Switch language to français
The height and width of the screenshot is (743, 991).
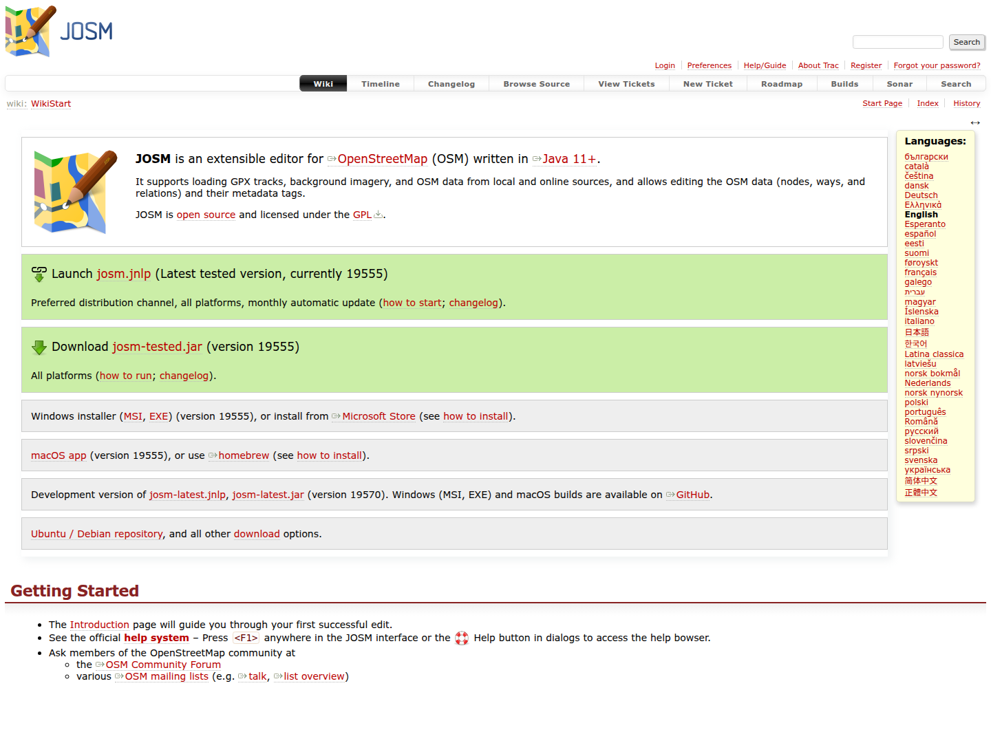[x=920, y=272]
